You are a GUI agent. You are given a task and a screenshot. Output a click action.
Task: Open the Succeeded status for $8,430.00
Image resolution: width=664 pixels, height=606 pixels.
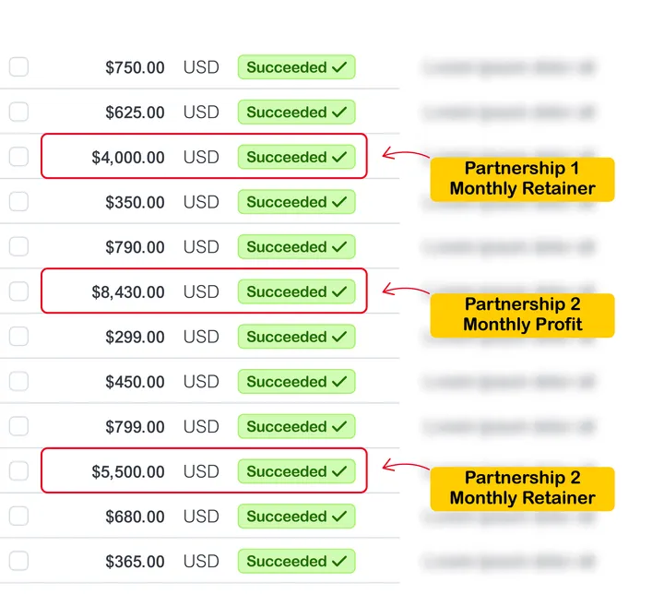[x=296, y=291]
